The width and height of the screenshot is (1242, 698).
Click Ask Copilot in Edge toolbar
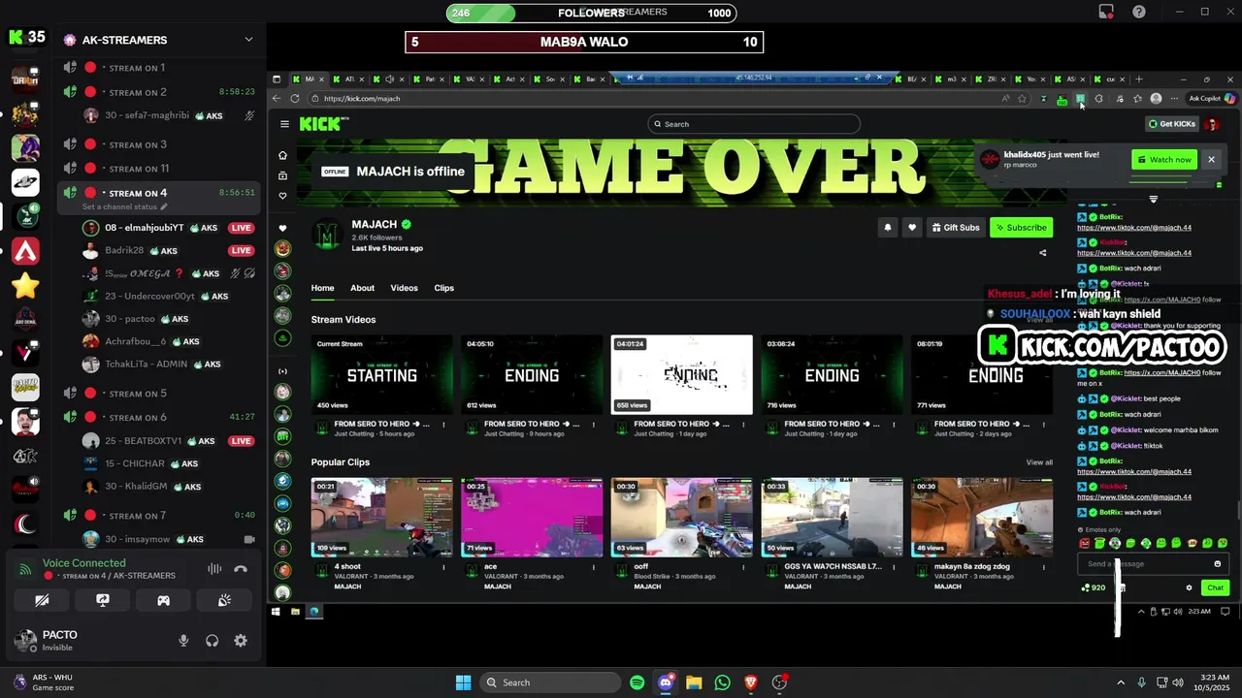click(1210, 98)
